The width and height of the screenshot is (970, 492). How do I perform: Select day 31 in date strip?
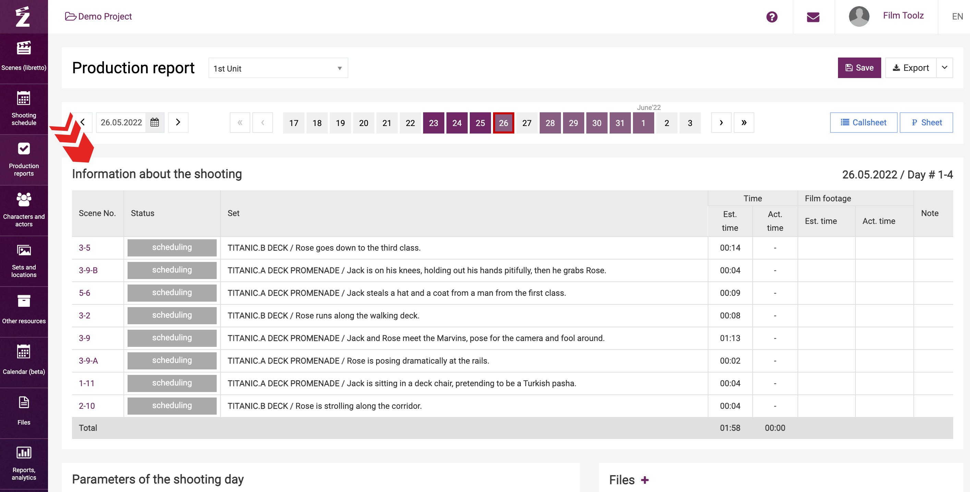[620, 123]
